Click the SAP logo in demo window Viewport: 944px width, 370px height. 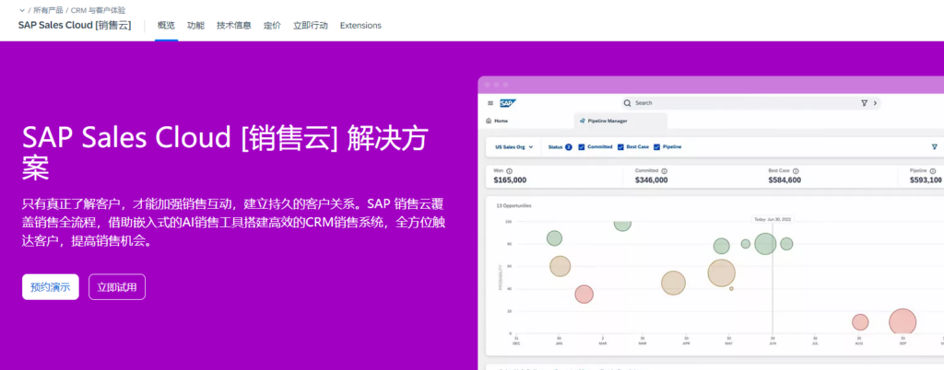point(507,103)
